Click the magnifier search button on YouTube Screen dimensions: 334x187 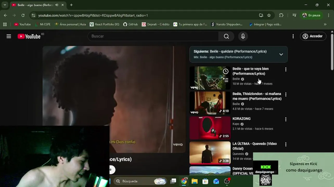point(226,36)
